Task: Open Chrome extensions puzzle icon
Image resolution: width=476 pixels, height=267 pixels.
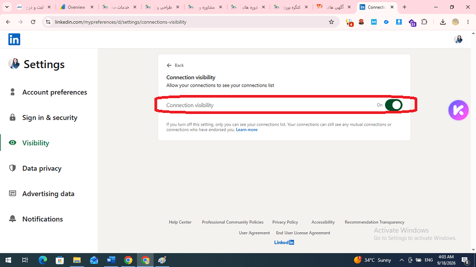Action: 424,22
